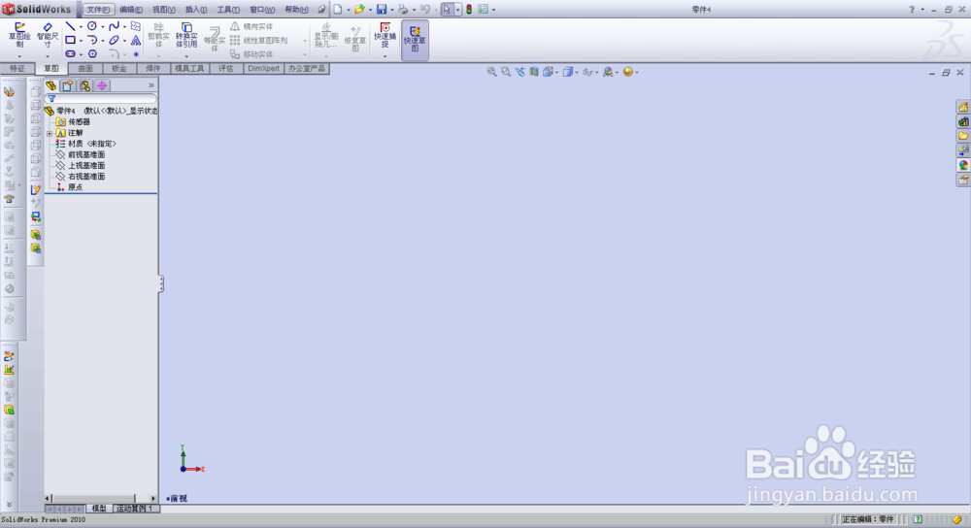
Task: Switch to the 运动算例 1 bottom tab
Action: [134, 509]
